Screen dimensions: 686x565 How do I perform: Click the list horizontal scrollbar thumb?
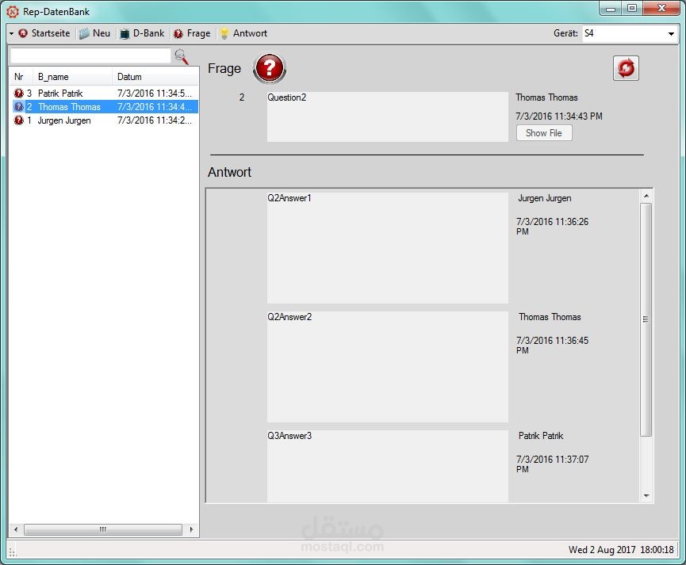(103, 529)
